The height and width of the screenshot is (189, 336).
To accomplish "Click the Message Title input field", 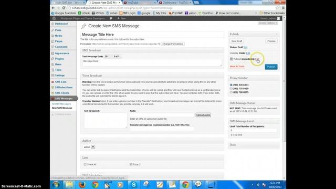I will 152,35.
